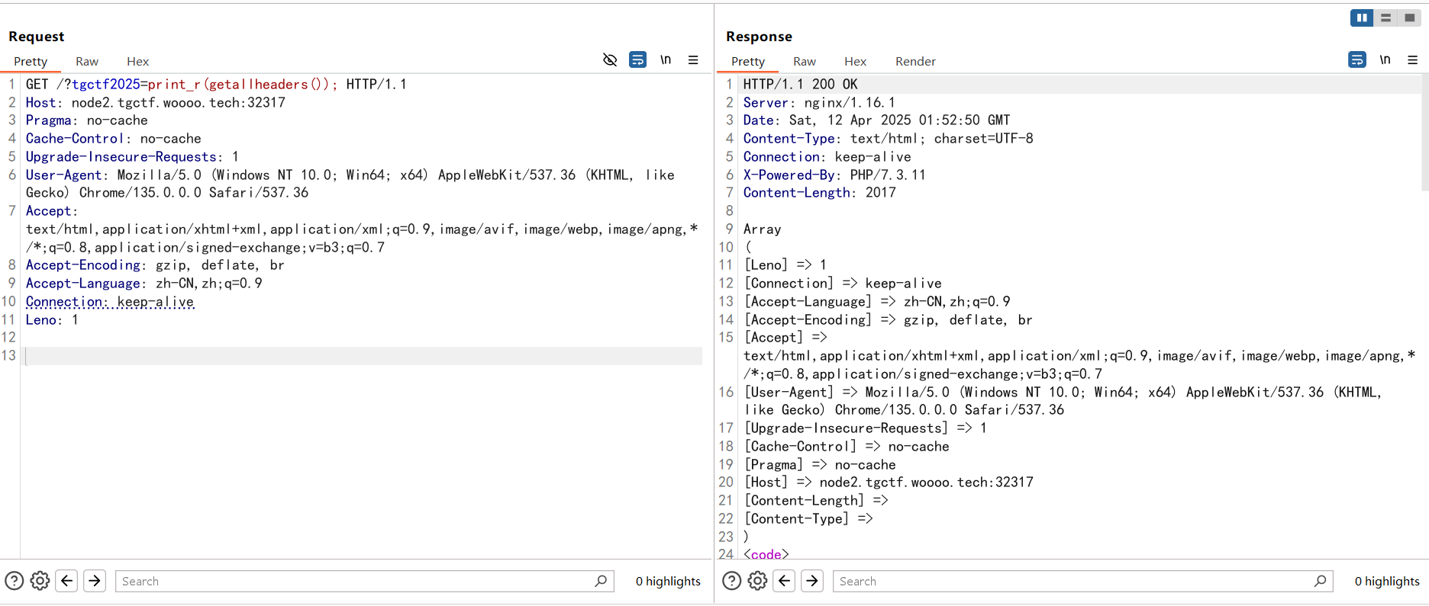Toggle line wrap icon in Request panel
Screen dimensions: 1429x606
pyautogui.click(x=637, y=59)
